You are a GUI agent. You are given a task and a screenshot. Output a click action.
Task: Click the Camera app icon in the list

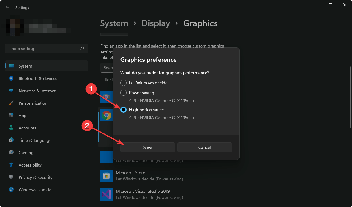coord(106,97)
